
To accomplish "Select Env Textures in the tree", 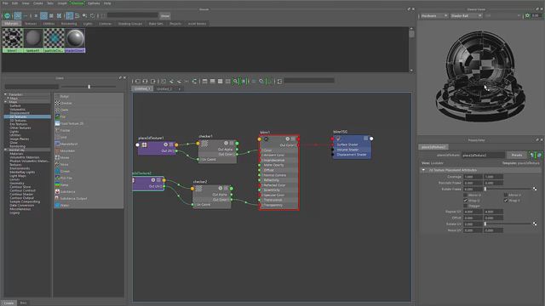I will coord(19,124).
